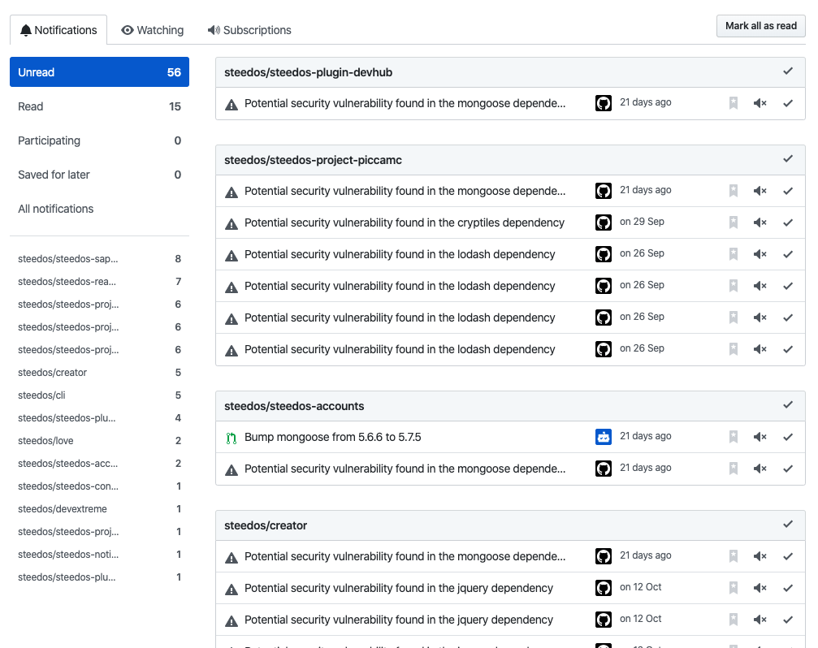
Task: Save the Bump mongoose notification for later
Action: [x=733, y=436]
